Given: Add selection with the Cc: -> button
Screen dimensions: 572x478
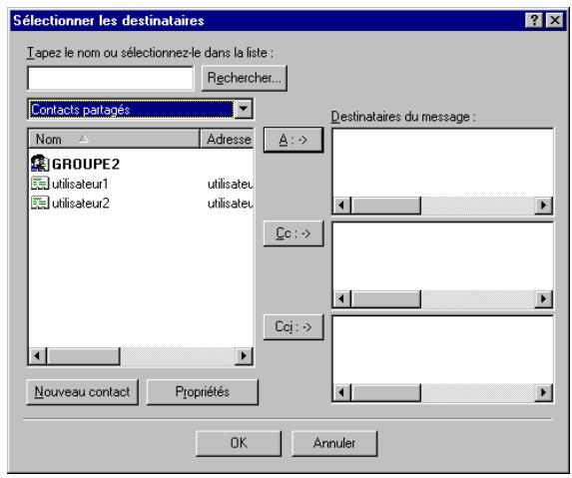Looking at the screenshot, I should 293,234.
